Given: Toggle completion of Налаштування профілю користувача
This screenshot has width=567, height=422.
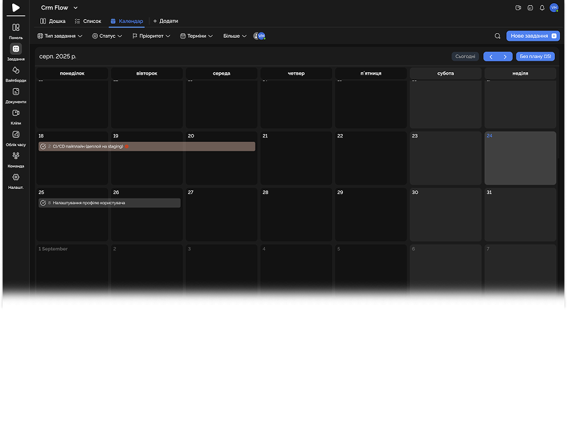Looking at the screenshot, I should click(x=43, y=203).
